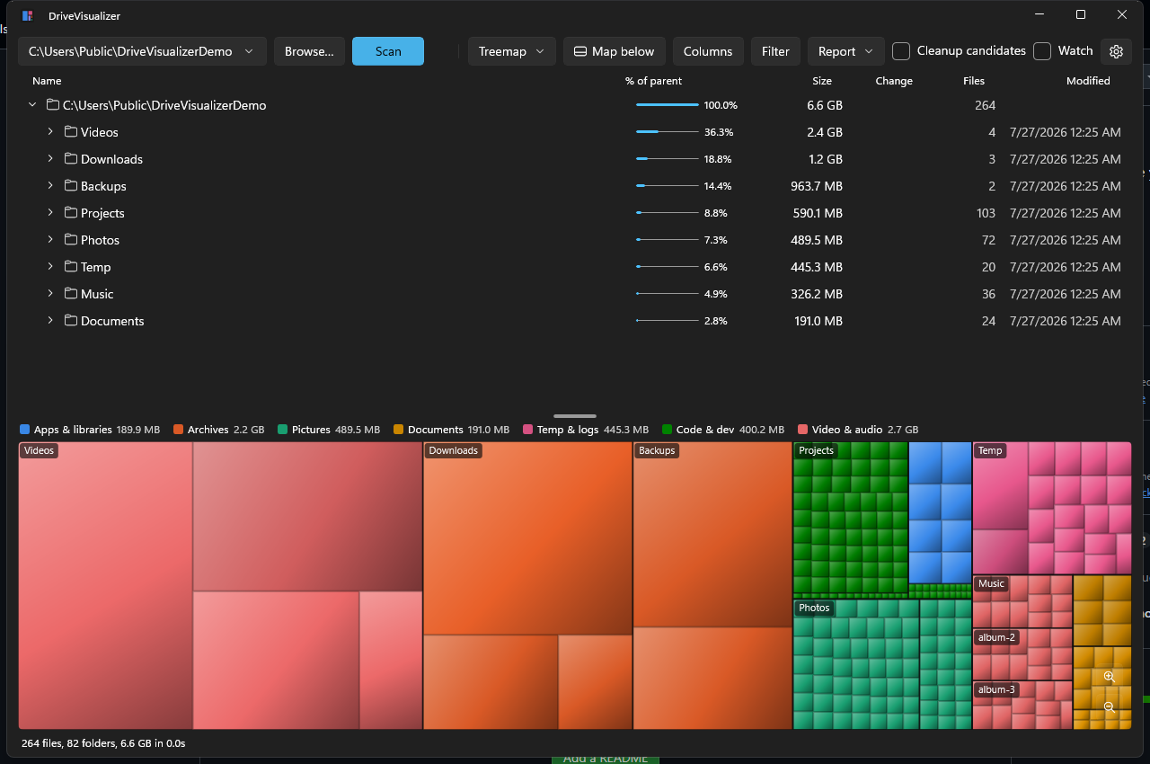Sort by the Files column header
Viewport: 1150px width, 764px height.
[x=974, y=81]
